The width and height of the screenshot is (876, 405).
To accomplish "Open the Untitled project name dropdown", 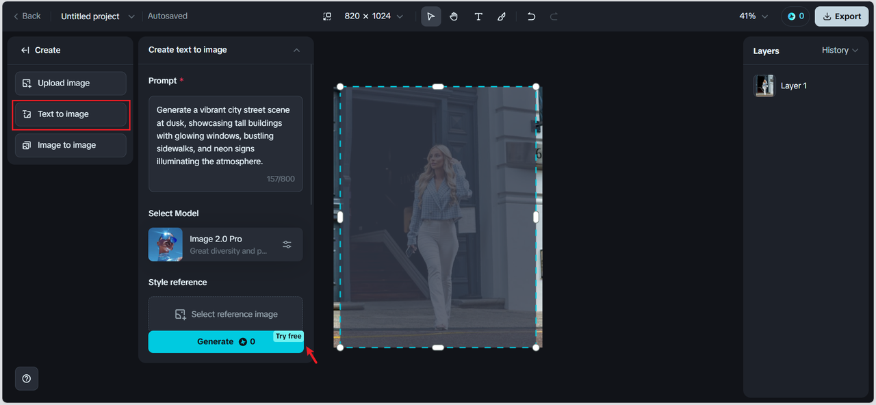I will pyautogui.click(x=98, y=16).
